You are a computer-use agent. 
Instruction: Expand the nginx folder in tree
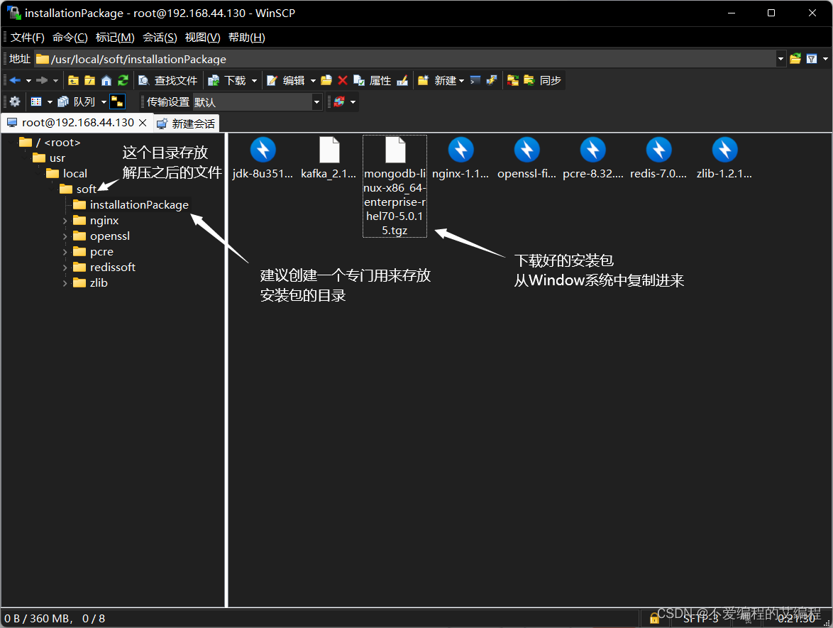[65, 220]
